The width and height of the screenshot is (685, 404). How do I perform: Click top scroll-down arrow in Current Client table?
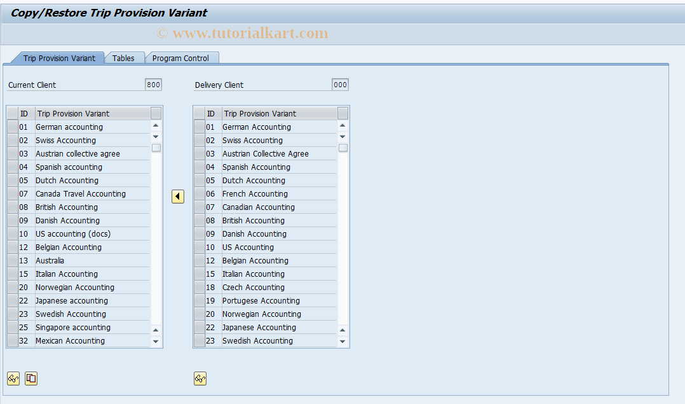pyautogui.click(x=156, y=137)
